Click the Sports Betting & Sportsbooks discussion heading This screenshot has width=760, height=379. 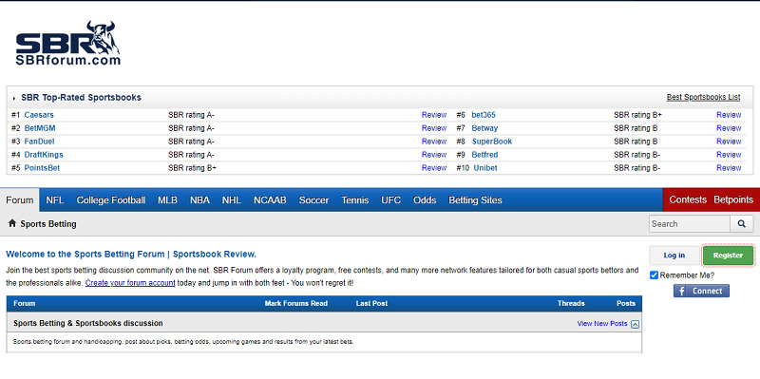(x=88, y=323)
